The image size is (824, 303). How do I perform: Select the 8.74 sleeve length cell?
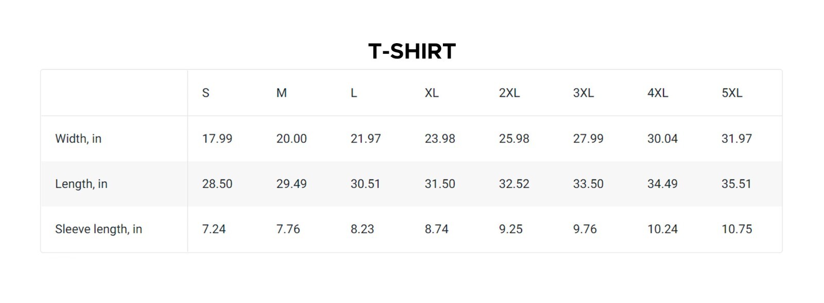pos(436,229)
